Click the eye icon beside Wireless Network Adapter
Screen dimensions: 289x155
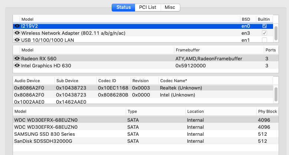click(x=17, y=33)
